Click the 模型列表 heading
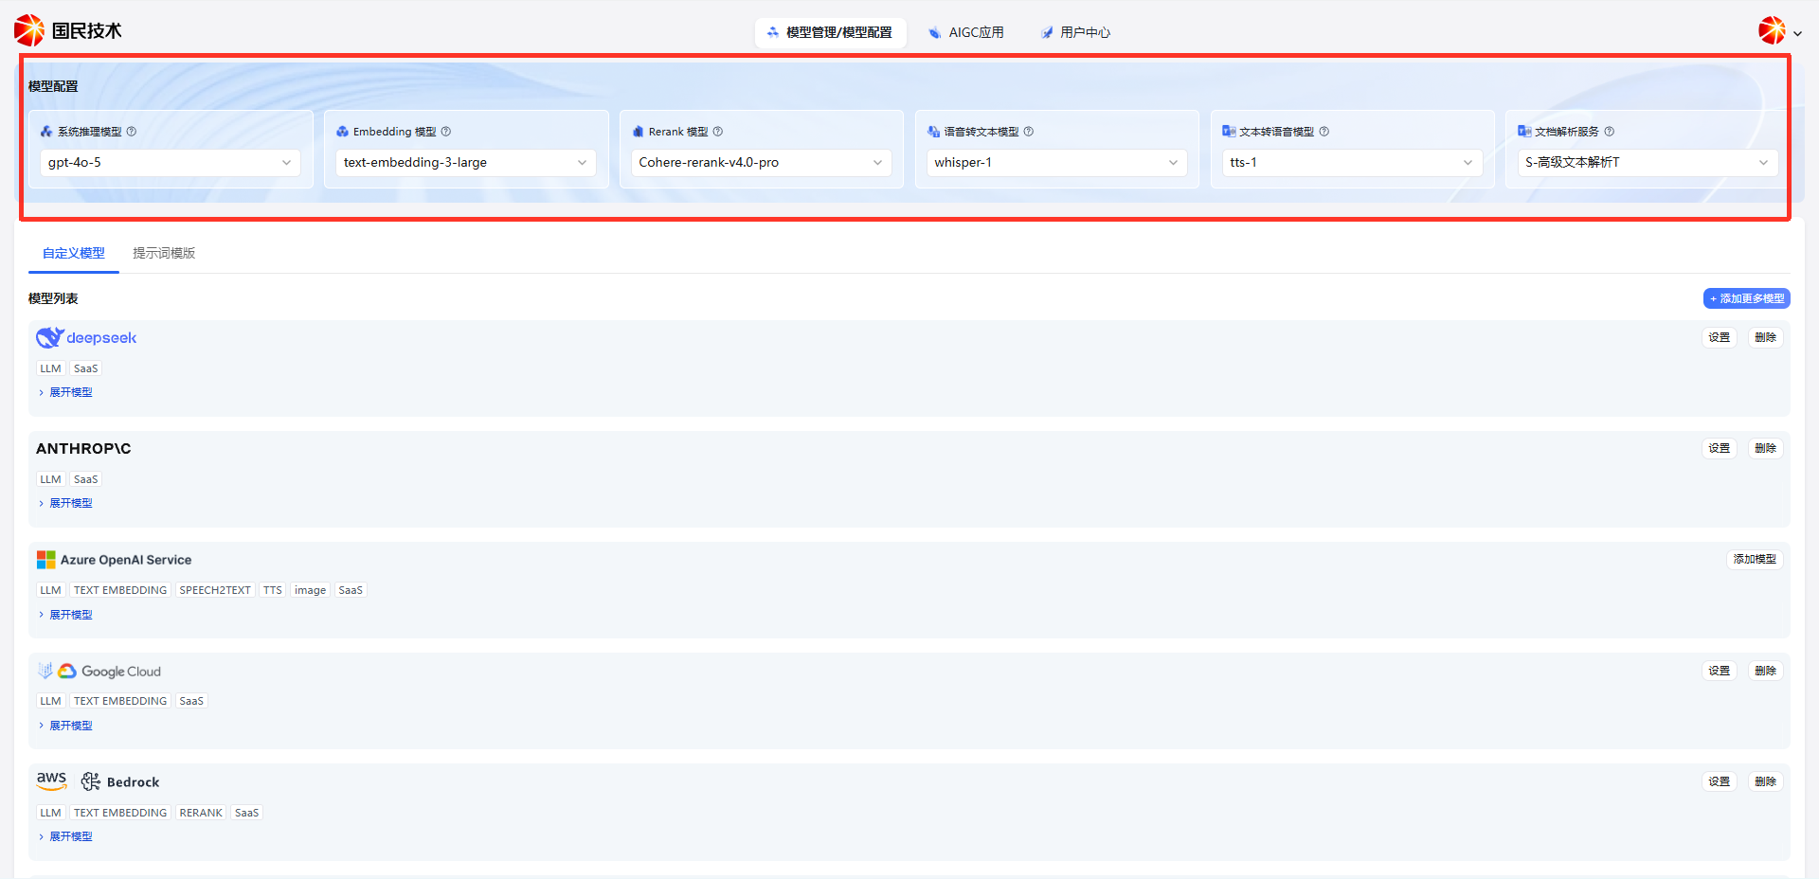This screenshot has width=1819, height=879. [53, 298]
